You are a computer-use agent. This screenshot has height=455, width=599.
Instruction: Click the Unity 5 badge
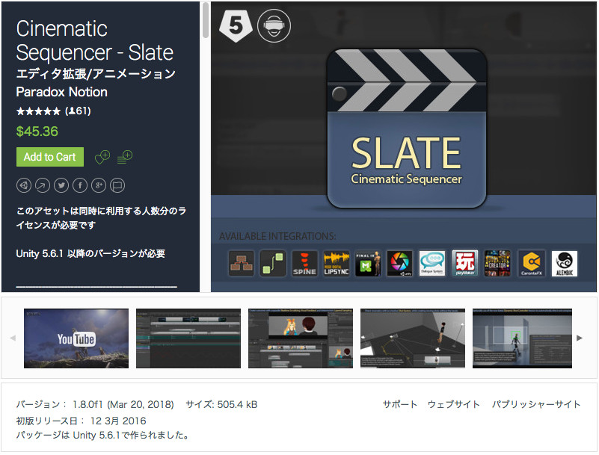coord(236,25)
